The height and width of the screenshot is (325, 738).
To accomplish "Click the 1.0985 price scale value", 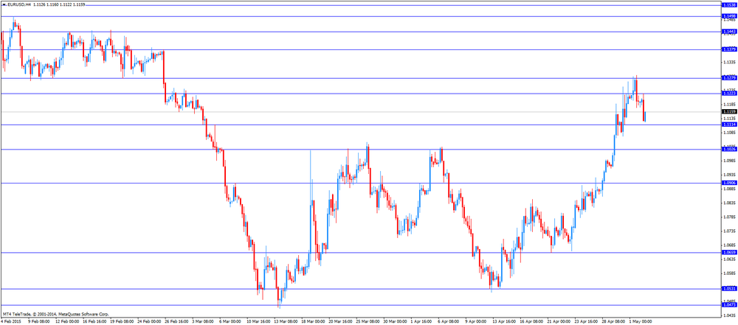I will pos(729,161).
